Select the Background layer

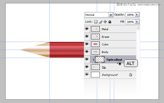(x=110, y=75)
